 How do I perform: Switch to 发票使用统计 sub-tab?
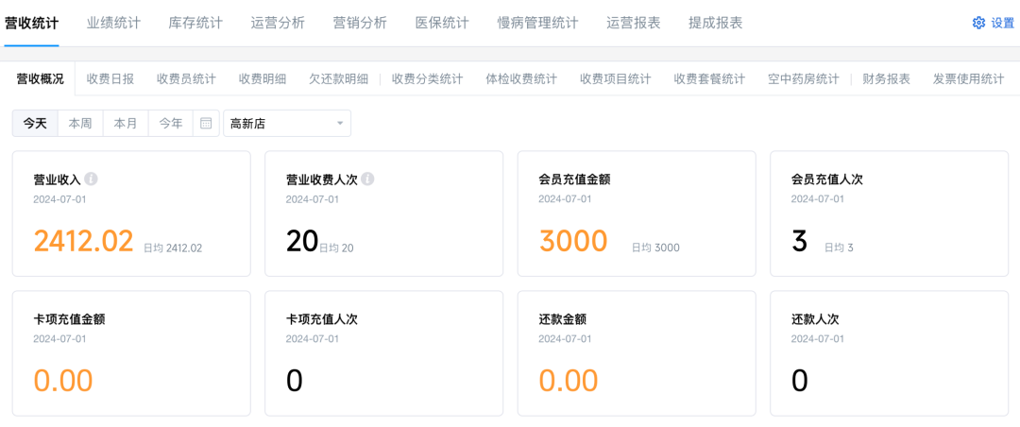(968, 79)
